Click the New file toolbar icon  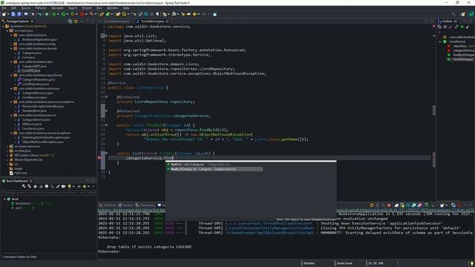pos(4,14)
